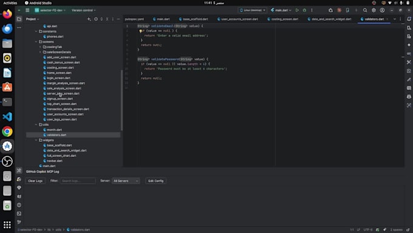Open Search Everywhere magnifier icon
413x233 pixels.
365,10
